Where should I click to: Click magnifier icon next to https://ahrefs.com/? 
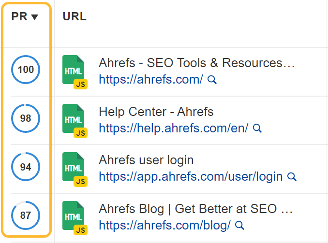pyautogui.click(x=212, y=80)
